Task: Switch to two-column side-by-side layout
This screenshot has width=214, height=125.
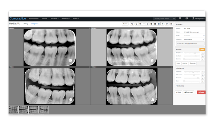Action: click(159, 24)
